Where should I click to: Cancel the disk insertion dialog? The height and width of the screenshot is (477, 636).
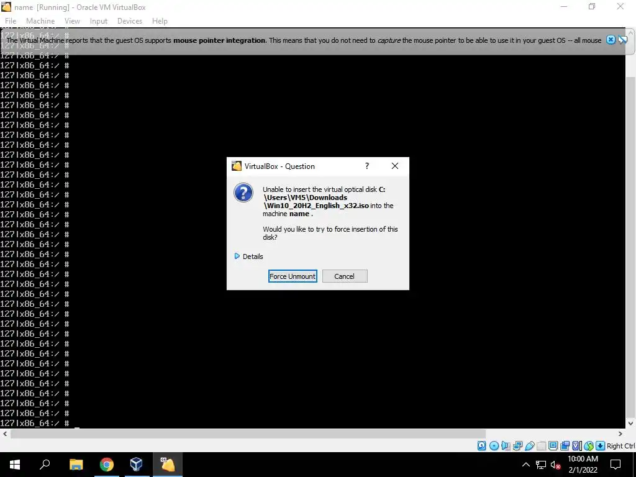(345, 276)
